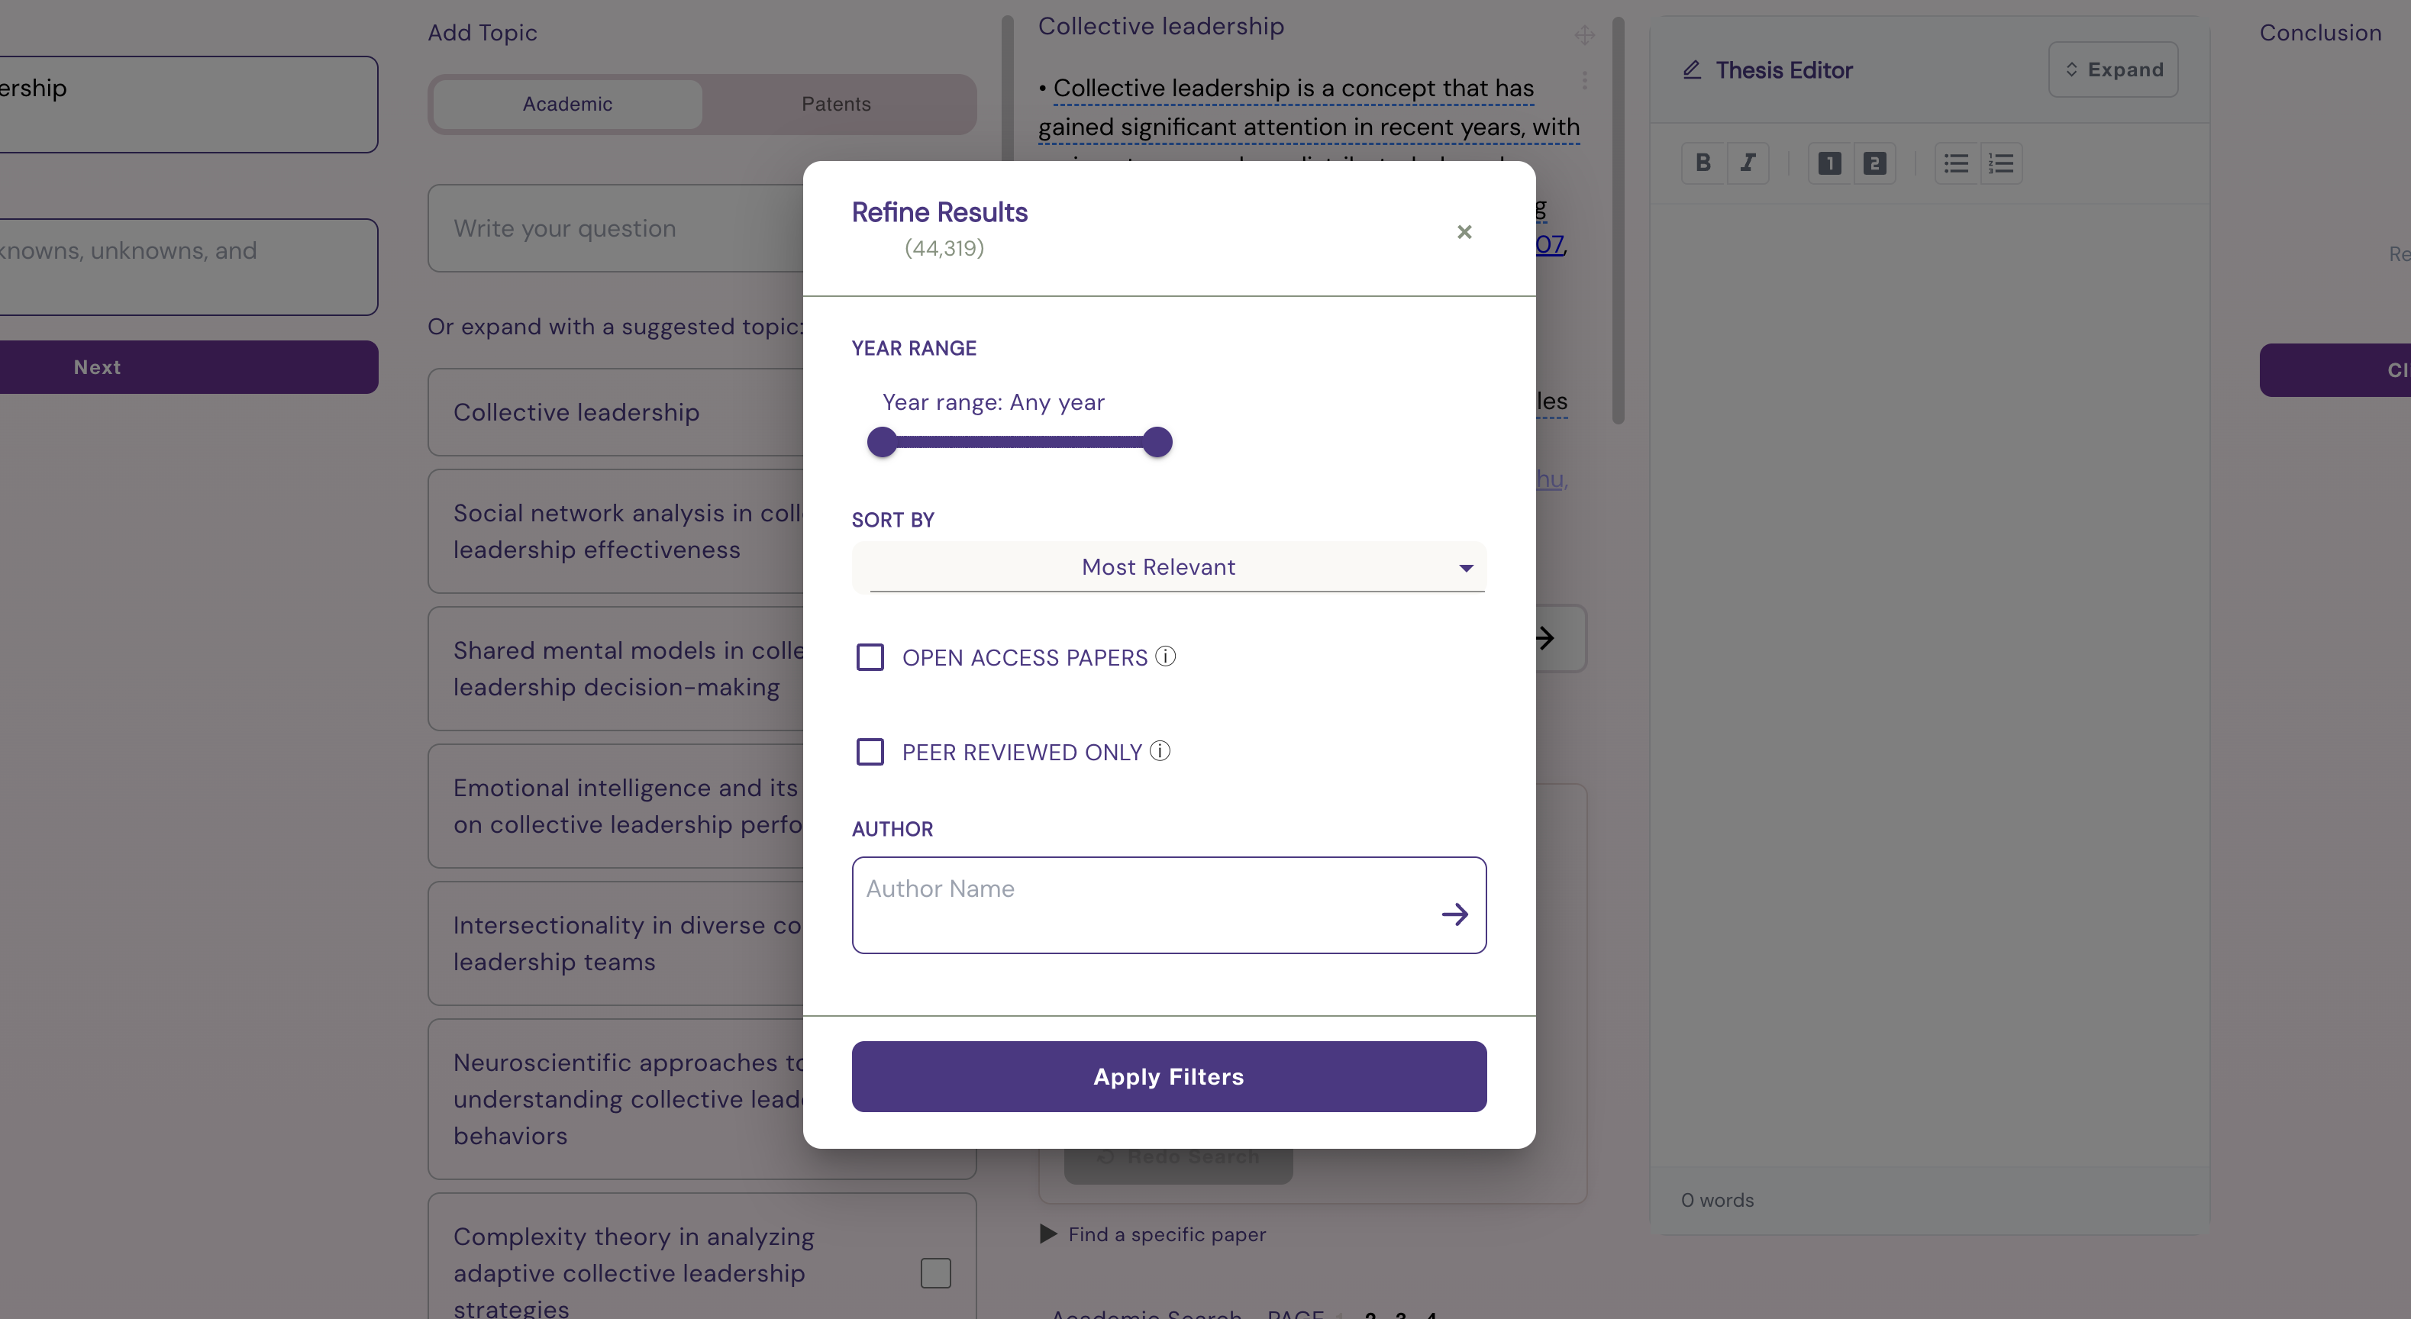Click the info icon beside Peer Reviewed Only
The width and height of the screenshot is (2411, 1319).
coord(1160,750)
